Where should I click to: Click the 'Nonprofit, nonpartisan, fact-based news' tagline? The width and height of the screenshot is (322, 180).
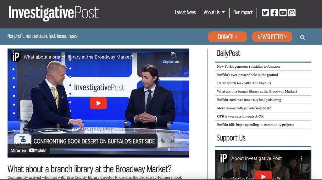click(42, 36)
